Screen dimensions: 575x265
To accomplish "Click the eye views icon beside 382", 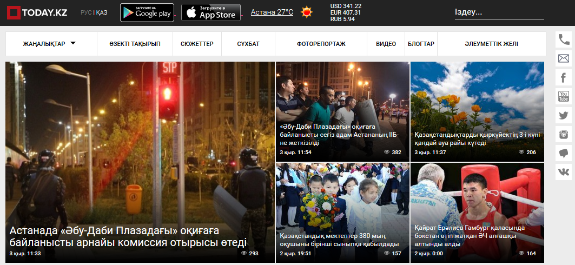I will tap(387, 152).
